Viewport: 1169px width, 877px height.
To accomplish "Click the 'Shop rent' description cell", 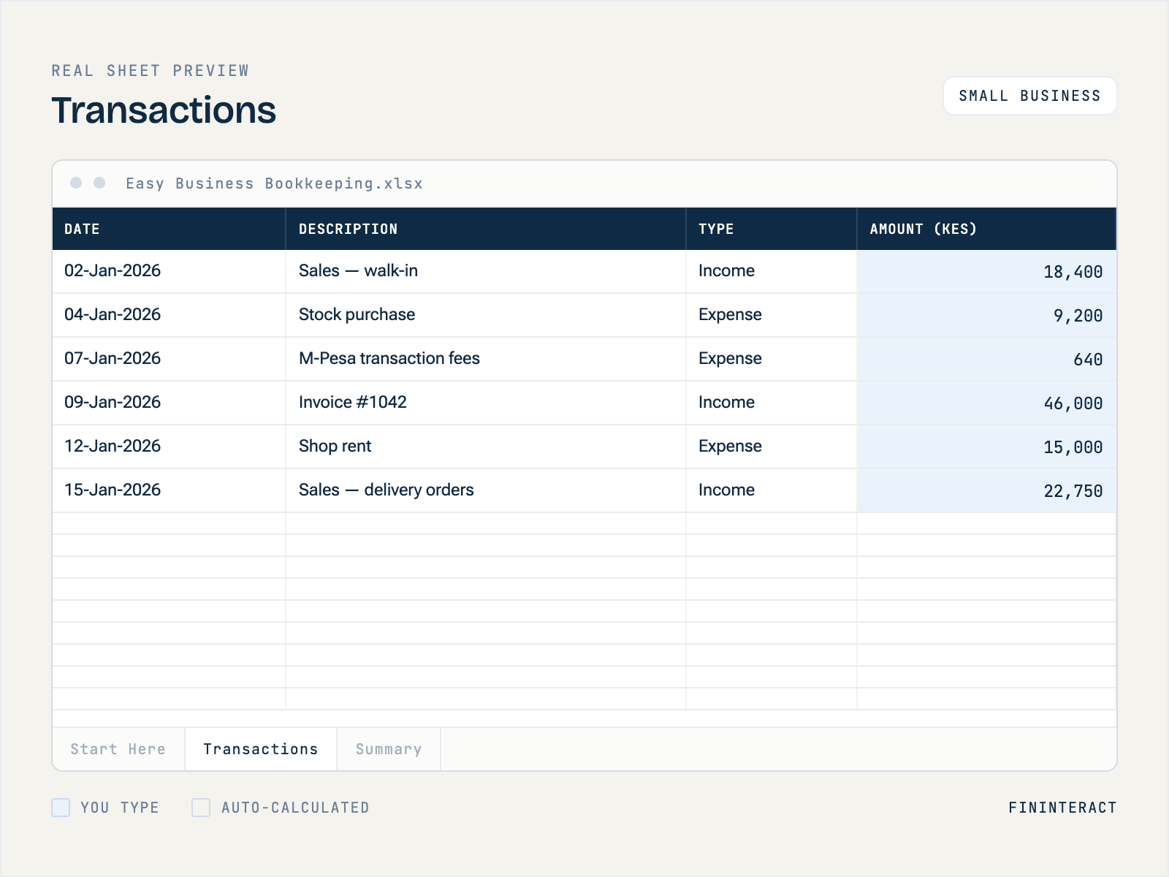I will (486, 447).
